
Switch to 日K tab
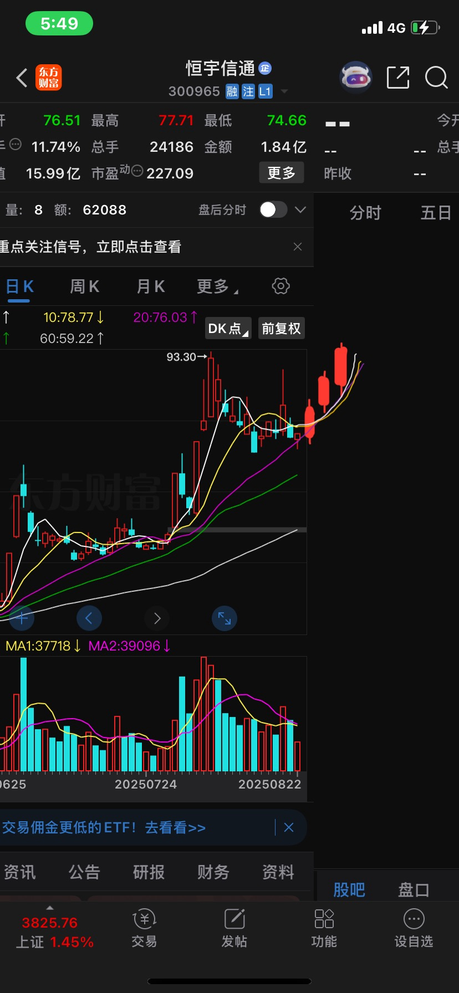20,286
